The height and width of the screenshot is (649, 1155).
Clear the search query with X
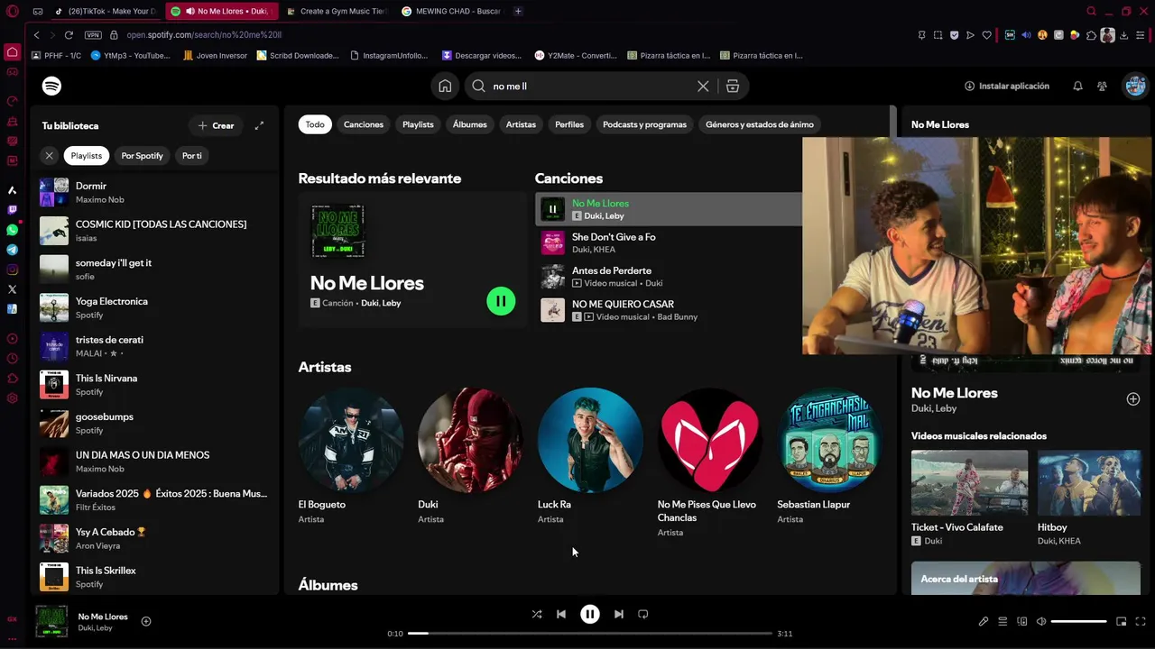coord(703,87)
